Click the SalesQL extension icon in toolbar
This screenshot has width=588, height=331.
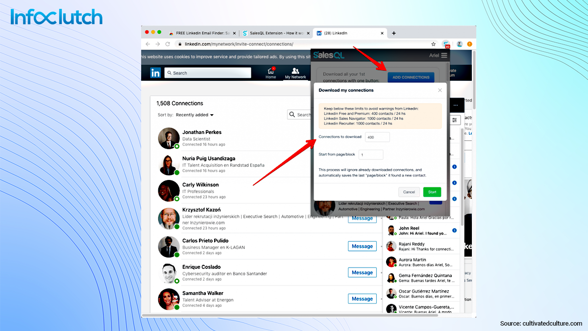(x=446, y=44)
